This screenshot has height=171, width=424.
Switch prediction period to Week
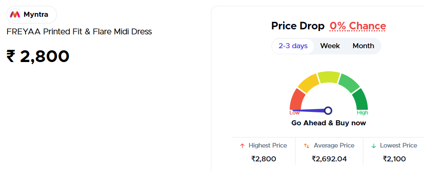click(330, 46)
